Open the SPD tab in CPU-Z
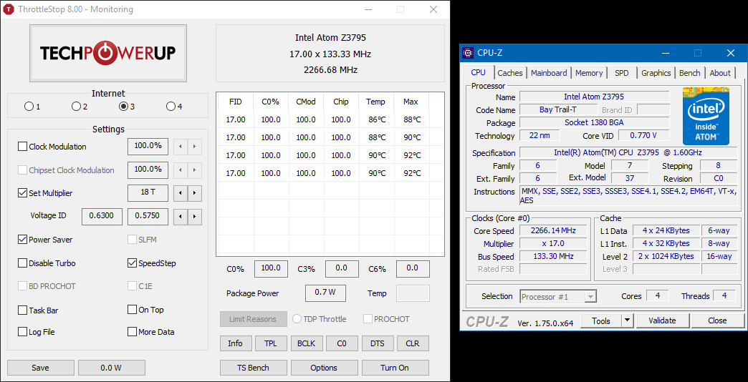Image resolution: width=748 pixels, height=382 pixels. [x=622, y=73]
